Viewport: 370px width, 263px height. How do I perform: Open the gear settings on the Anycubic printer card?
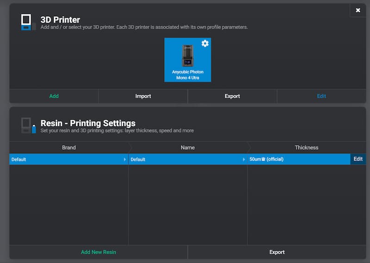point(205,43)
